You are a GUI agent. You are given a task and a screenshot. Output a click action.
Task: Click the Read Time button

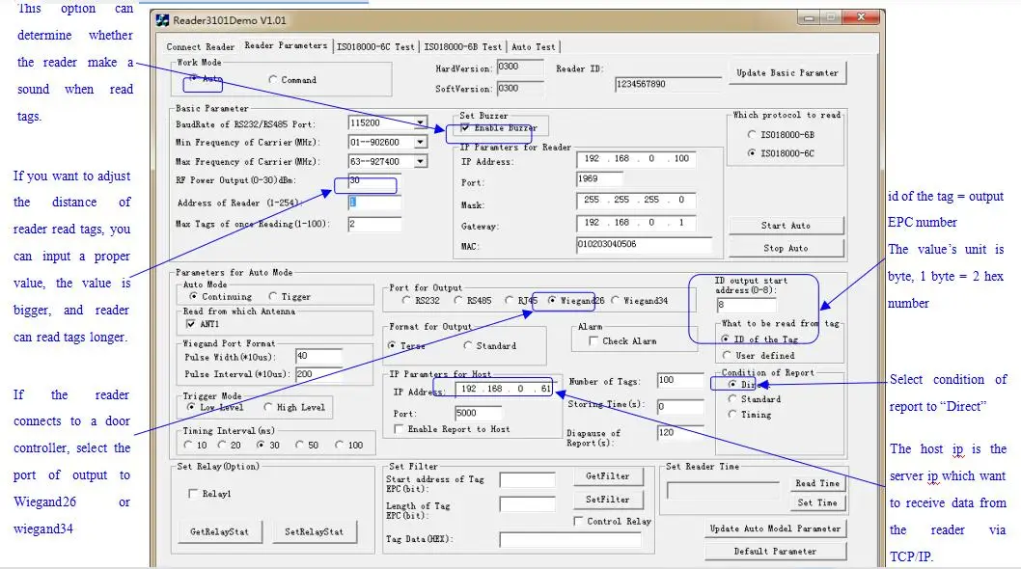(817, 483)
